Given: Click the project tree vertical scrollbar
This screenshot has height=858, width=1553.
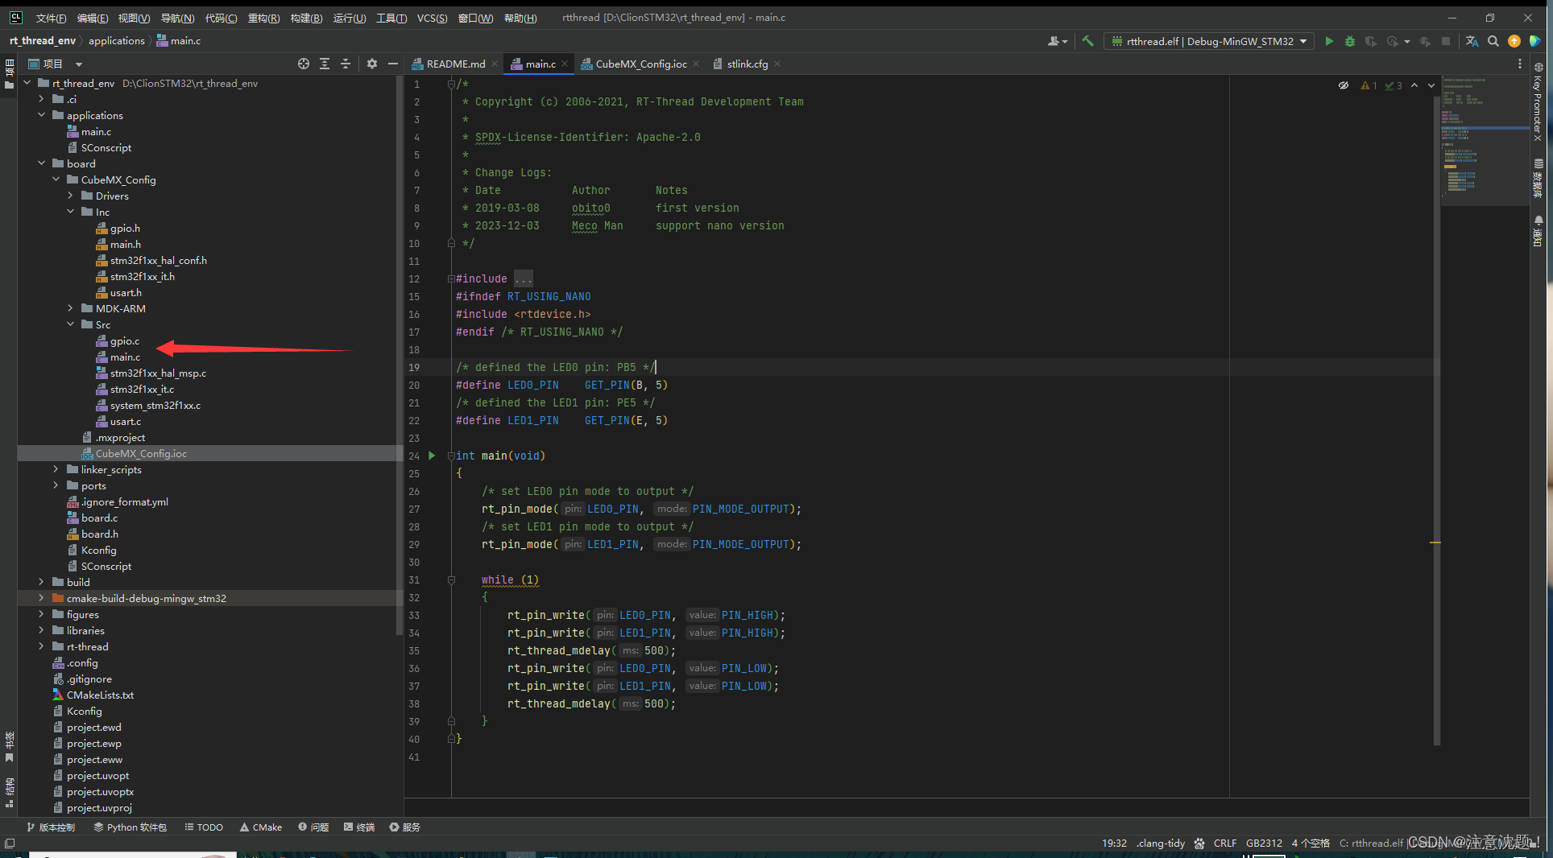Looking at the screenshot, I should (x=400, y=356).
